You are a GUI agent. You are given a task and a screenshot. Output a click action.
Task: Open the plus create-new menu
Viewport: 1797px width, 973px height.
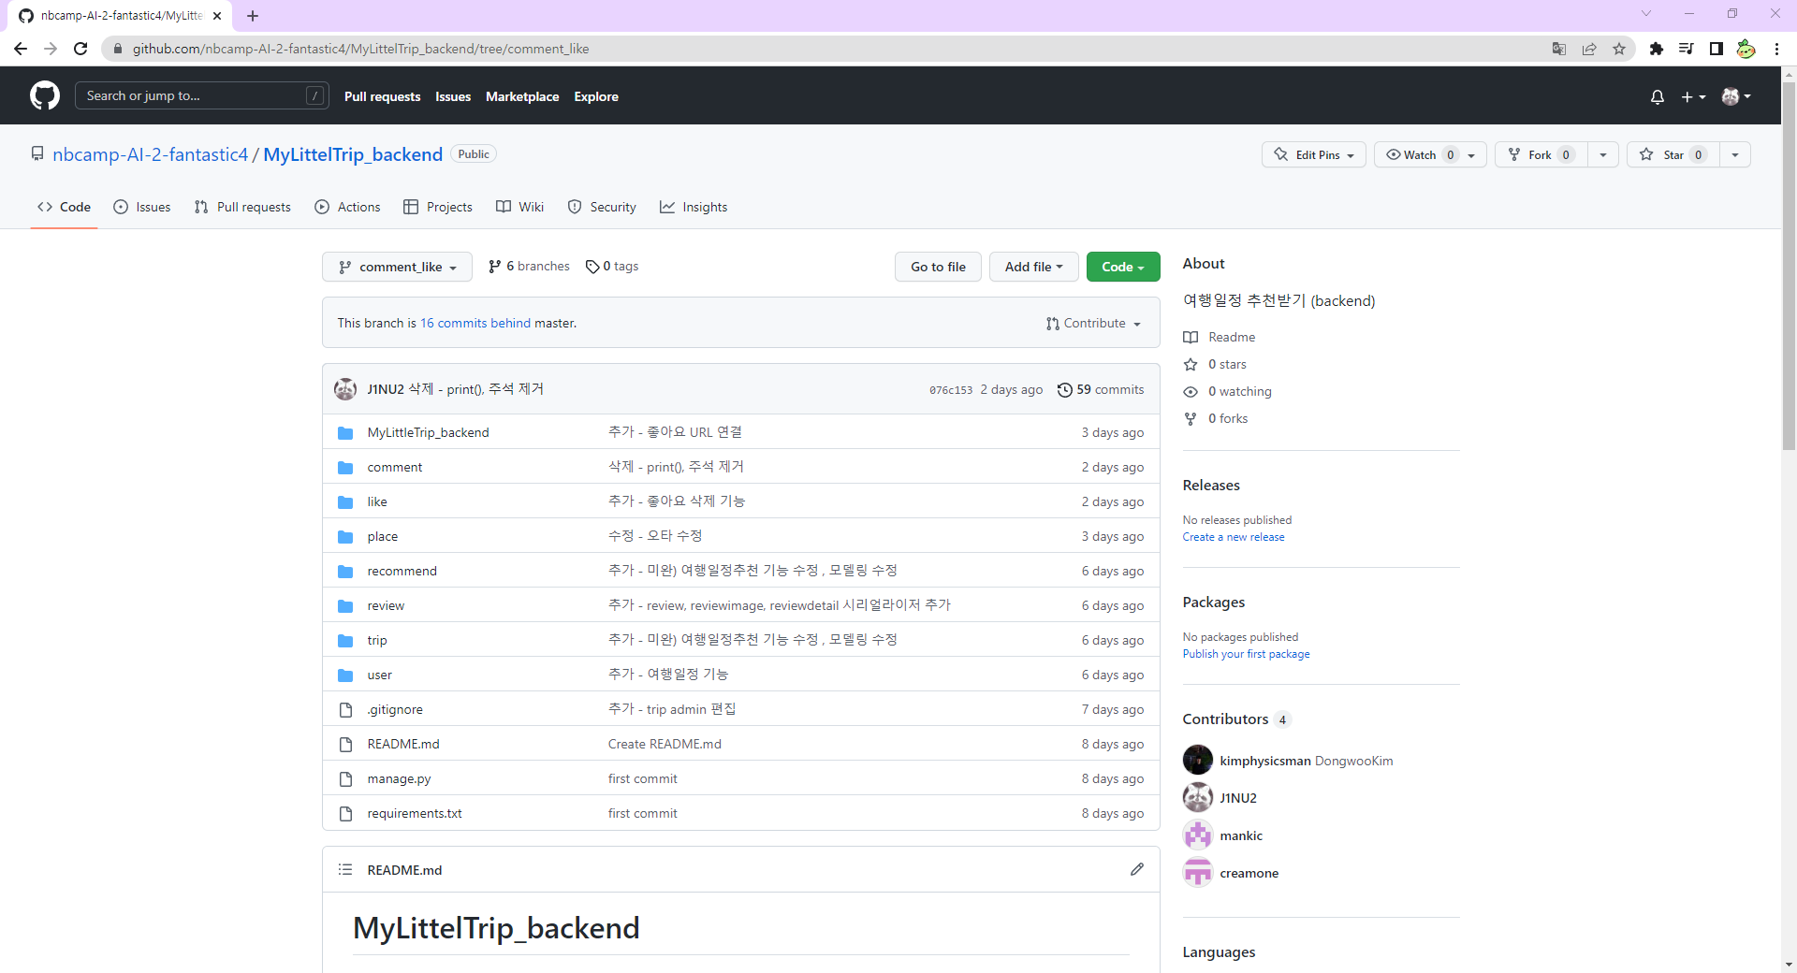(x=1693, y=96)
